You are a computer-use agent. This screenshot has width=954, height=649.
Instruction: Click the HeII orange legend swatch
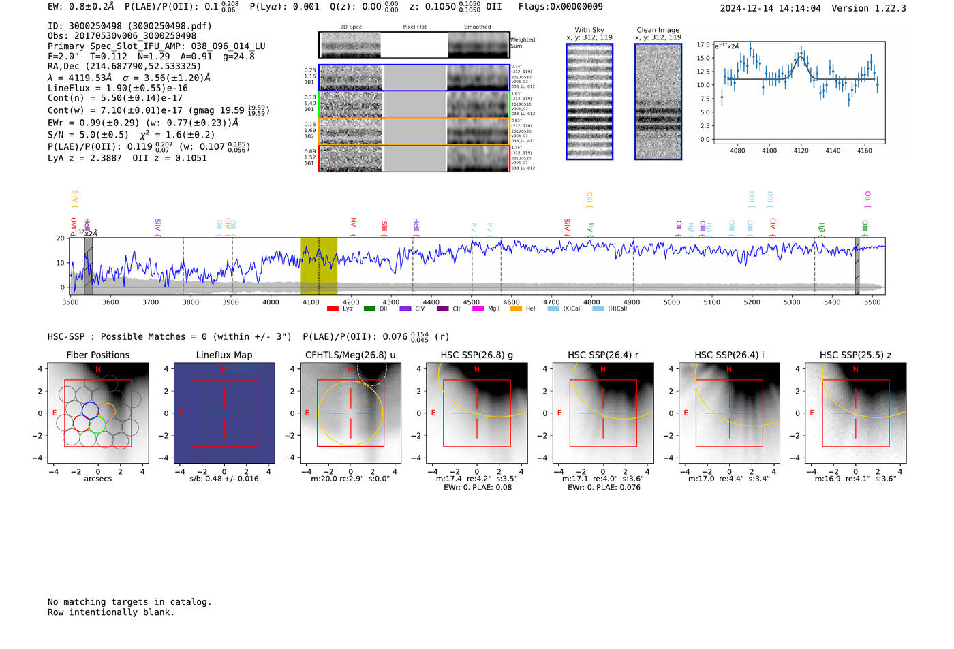click(x=516, y=308)
